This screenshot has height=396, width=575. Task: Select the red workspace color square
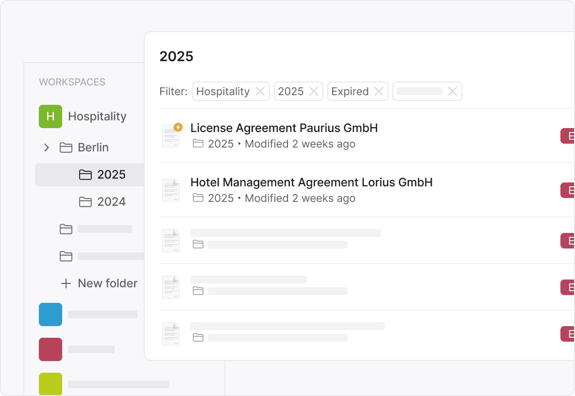tap(51, 349)
